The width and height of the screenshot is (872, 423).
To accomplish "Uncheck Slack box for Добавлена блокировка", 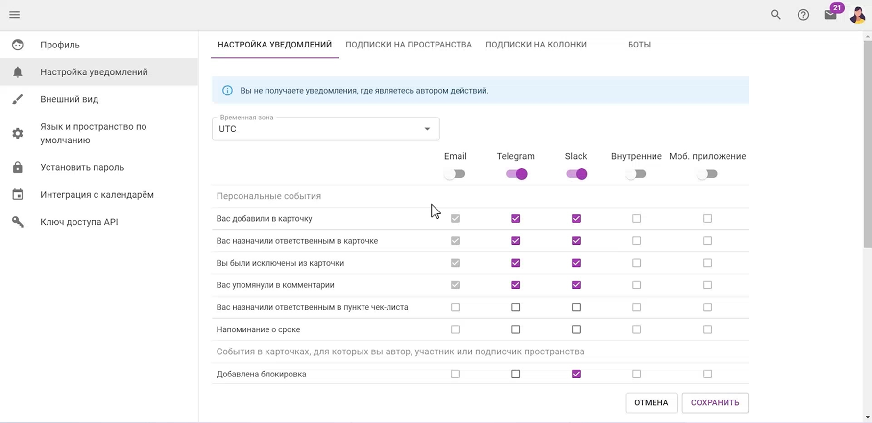I will click(576, 374).
